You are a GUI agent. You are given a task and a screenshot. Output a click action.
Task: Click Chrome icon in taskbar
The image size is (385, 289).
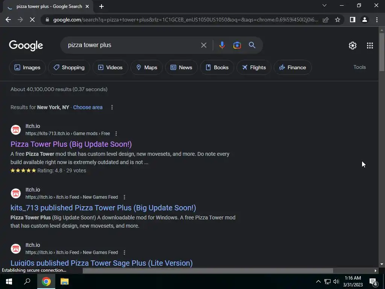pyautogui.click(x=46, y=281)
